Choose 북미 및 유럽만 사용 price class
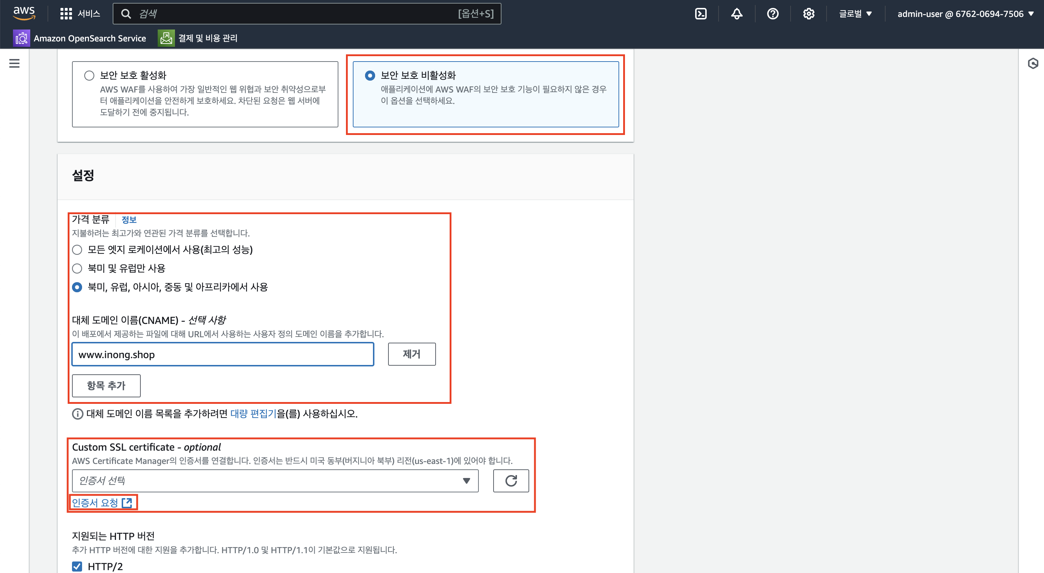1044x573 pixels. [x=77, y=268]
